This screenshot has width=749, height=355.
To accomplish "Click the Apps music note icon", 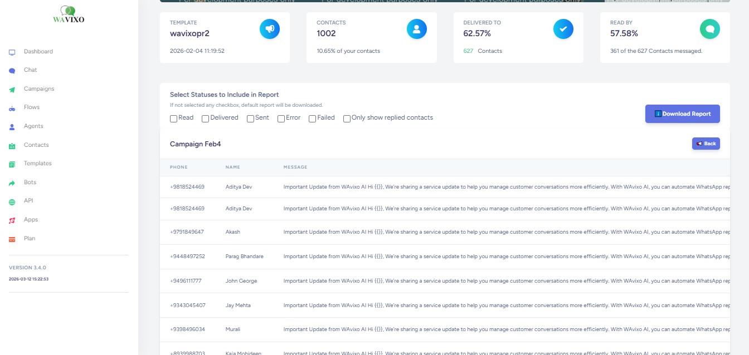I will click(12, 220).
